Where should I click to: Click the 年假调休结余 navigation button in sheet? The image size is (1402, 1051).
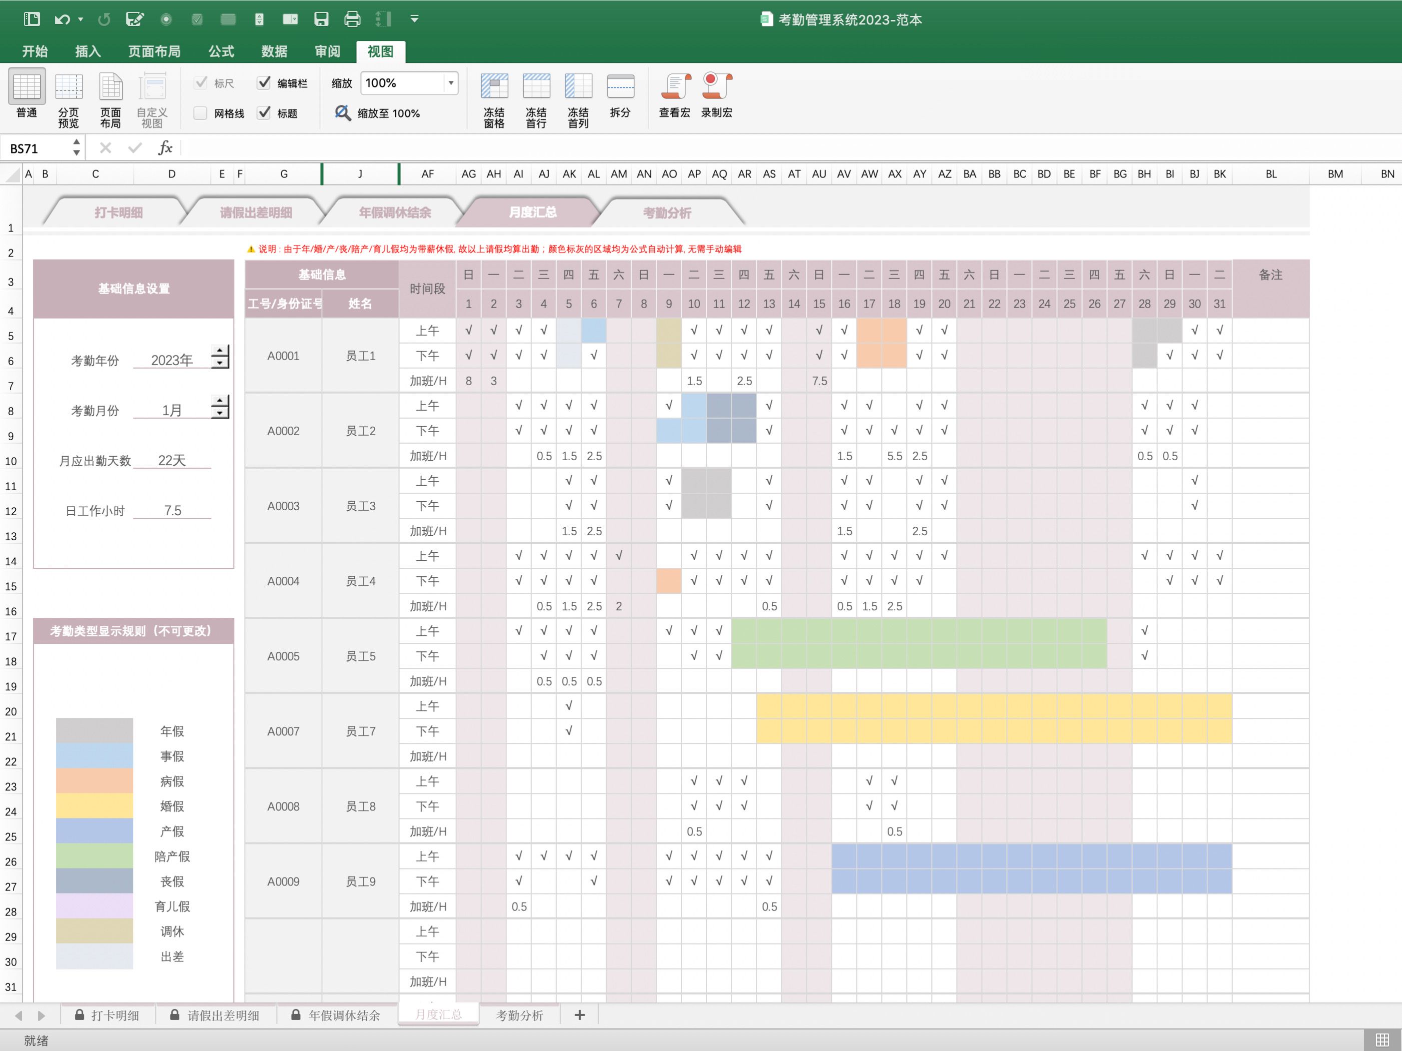click(x=394, y=212)
